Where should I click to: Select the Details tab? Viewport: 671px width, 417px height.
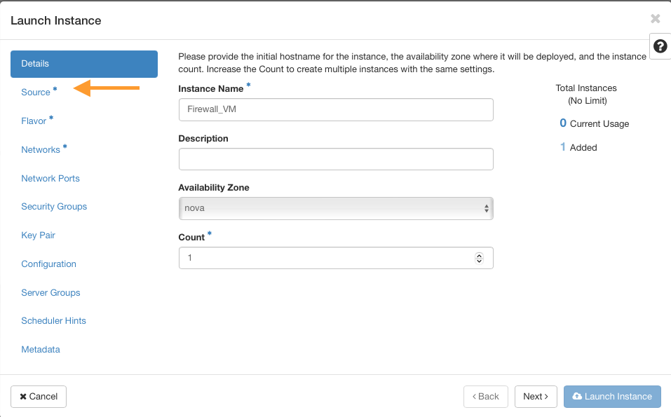(84, 64)
